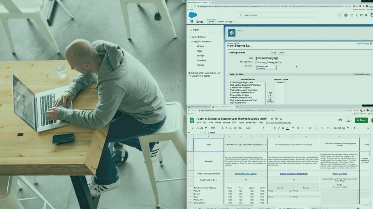Select 'Partner Community User' in Available Profiles
Image resolution: width=373 pixels, height=209 pixels.
point(241,98)
